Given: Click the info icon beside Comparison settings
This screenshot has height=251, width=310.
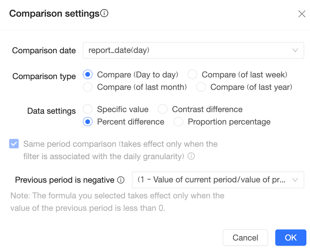Looking at the screenshot, I should coord(105,13).
